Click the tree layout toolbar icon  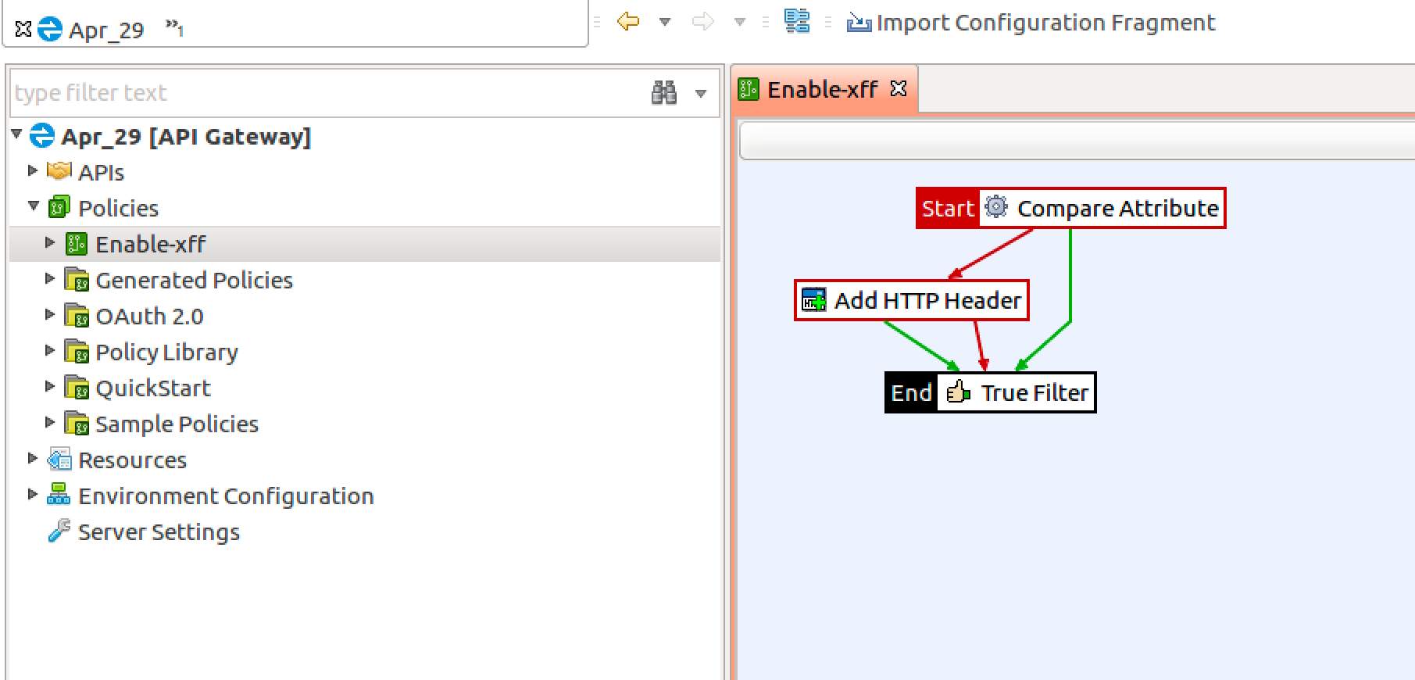(797, 21)
